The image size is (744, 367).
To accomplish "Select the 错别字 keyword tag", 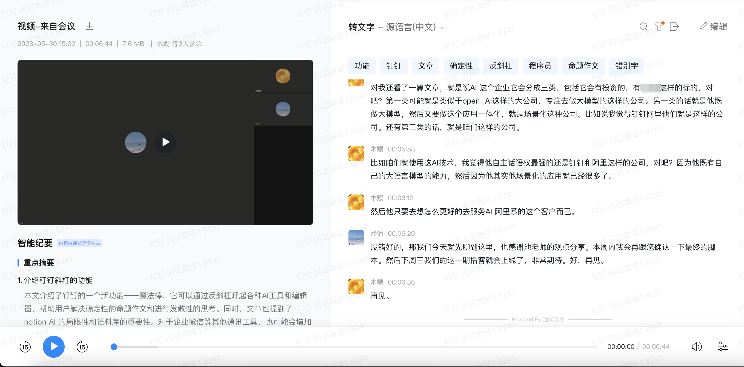I will pyautogui.click(x=626, y=66).
